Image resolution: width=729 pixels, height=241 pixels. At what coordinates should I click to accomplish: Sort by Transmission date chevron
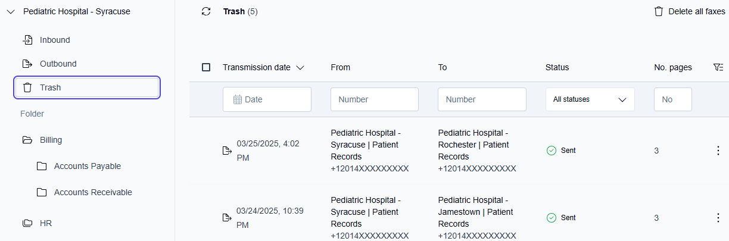300,68
